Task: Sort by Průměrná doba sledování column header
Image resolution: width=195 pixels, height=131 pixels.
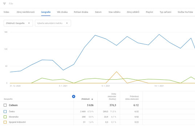Action: click(x=132, y=98)
